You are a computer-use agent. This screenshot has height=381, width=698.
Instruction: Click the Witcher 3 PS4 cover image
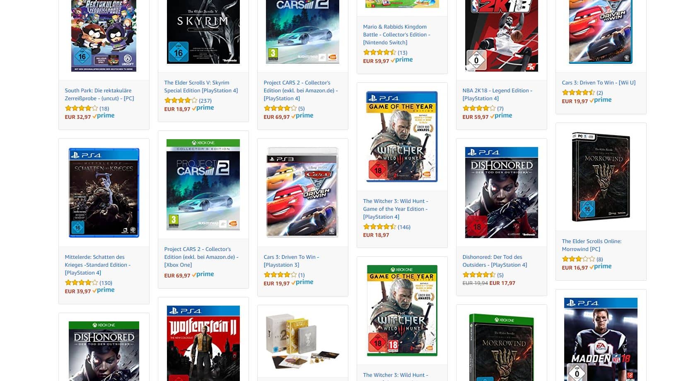coord(402,137)
